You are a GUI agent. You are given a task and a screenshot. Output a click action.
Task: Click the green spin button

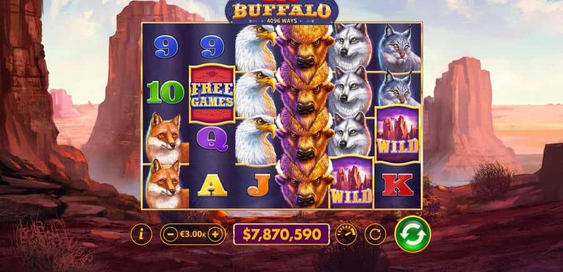coord(413,234)
